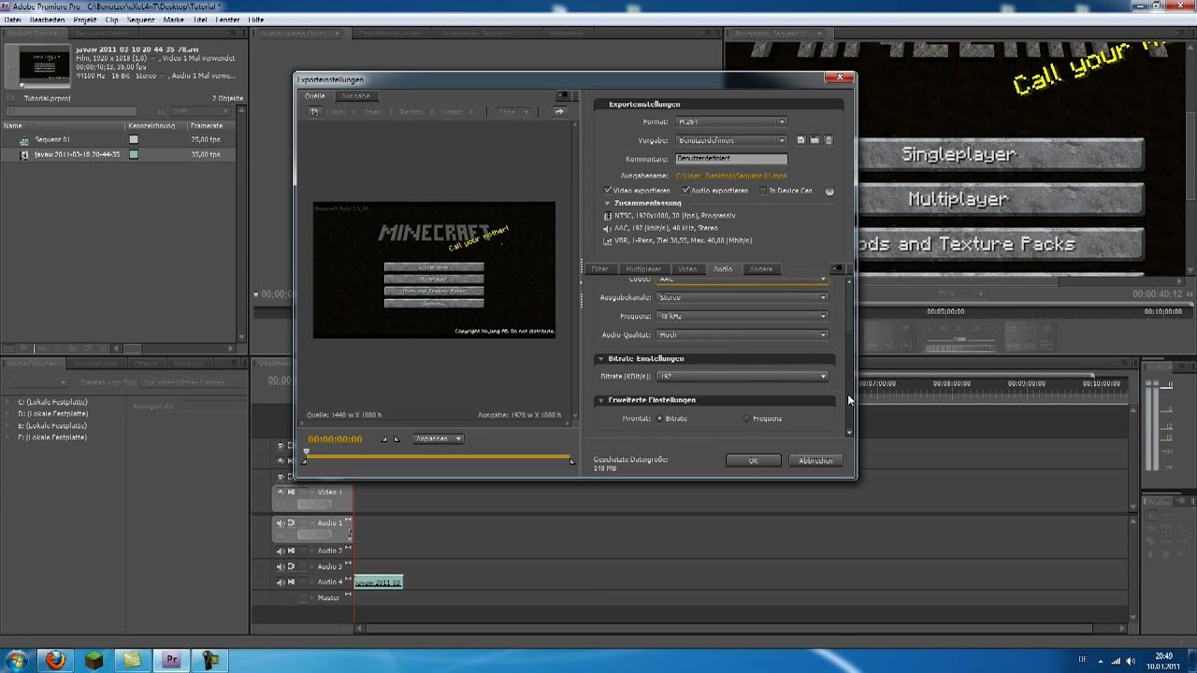
Task: Open Firefox from the taskbar
Action: [55, 659]
